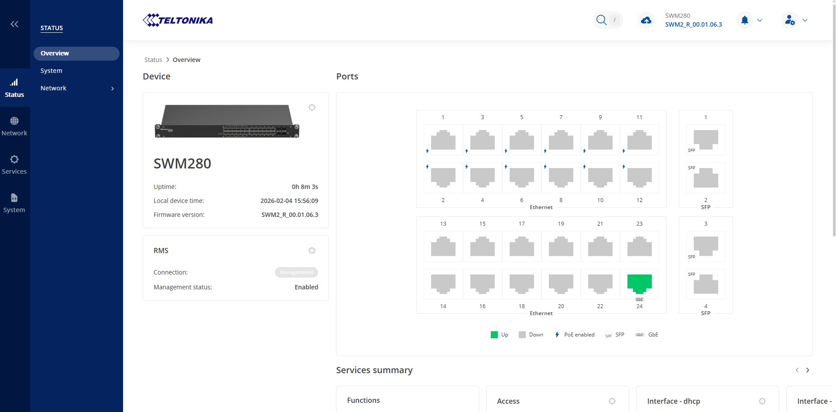The image size is (836, 412).
Task: Collapse the sidebar with double-chevron icon
Action: pyautogui.click(x=14, y=24)
